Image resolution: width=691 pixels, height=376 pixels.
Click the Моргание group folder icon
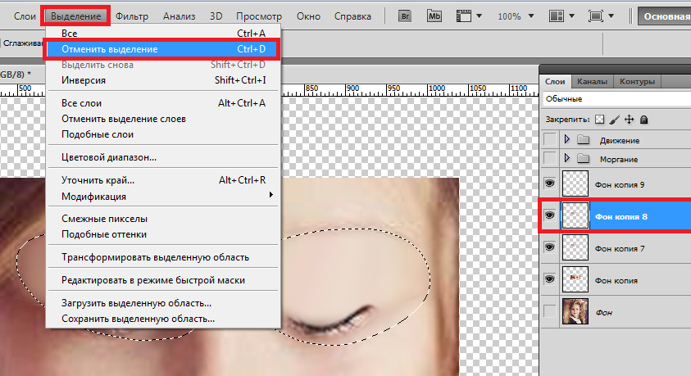pyautogui.click(x=584, y=158)
